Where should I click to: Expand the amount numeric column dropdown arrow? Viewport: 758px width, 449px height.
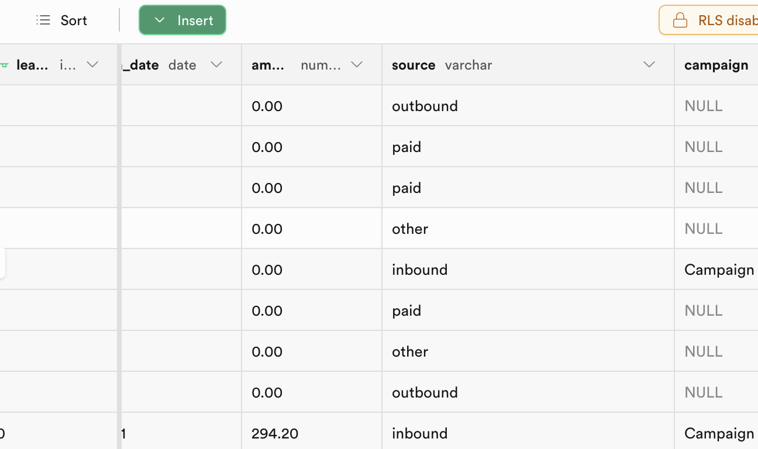pyautogui.click(x=357, y=65)
